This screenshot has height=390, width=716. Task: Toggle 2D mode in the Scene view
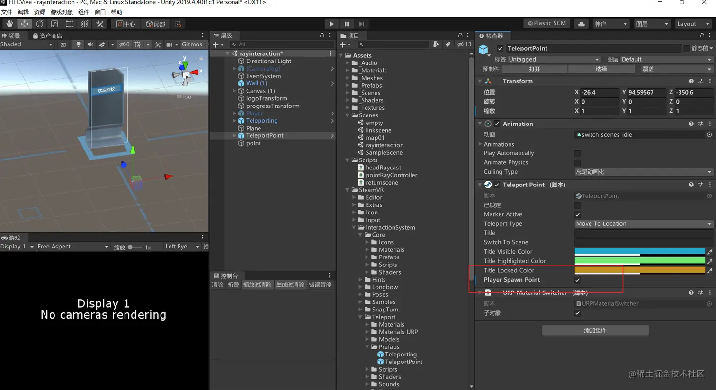(x=63, y=44)
